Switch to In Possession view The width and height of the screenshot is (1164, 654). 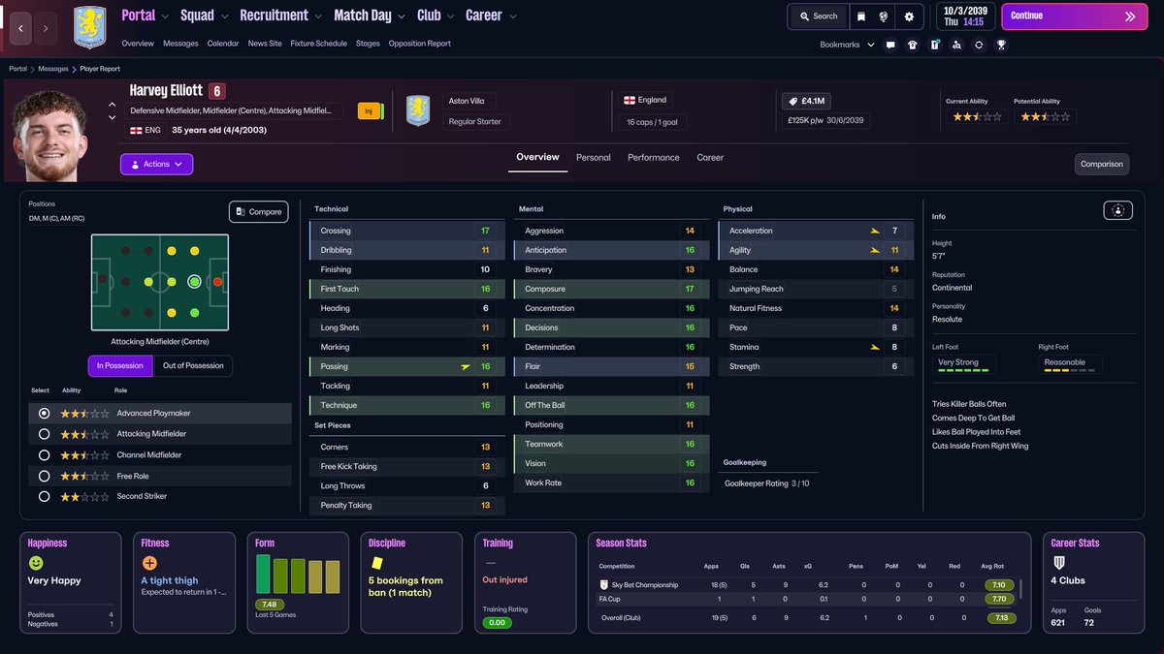120,365
